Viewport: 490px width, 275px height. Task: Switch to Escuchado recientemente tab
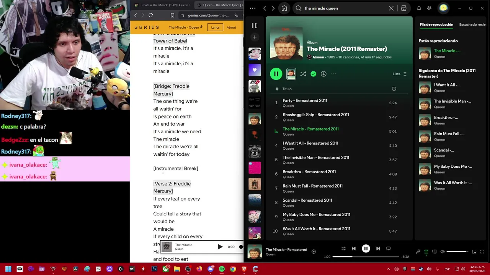coord(472,24)
